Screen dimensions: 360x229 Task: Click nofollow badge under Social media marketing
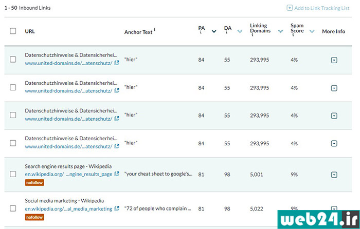point(34,217)
